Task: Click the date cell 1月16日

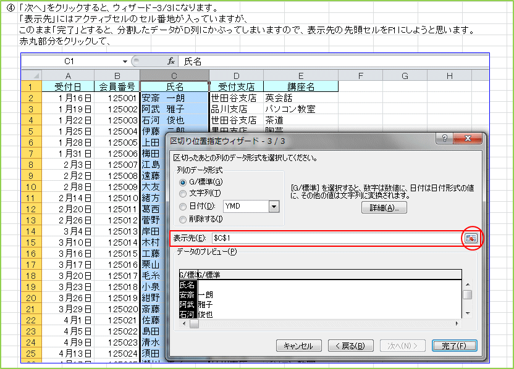Action: (68, 98)
